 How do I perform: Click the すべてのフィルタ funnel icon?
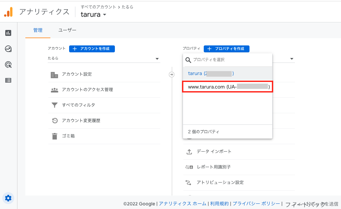54,105
